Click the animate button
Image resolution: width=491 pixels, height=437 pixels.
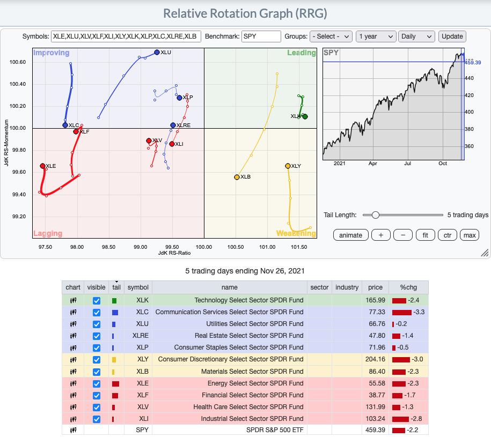pyautogui.click(x=350, y=235)
